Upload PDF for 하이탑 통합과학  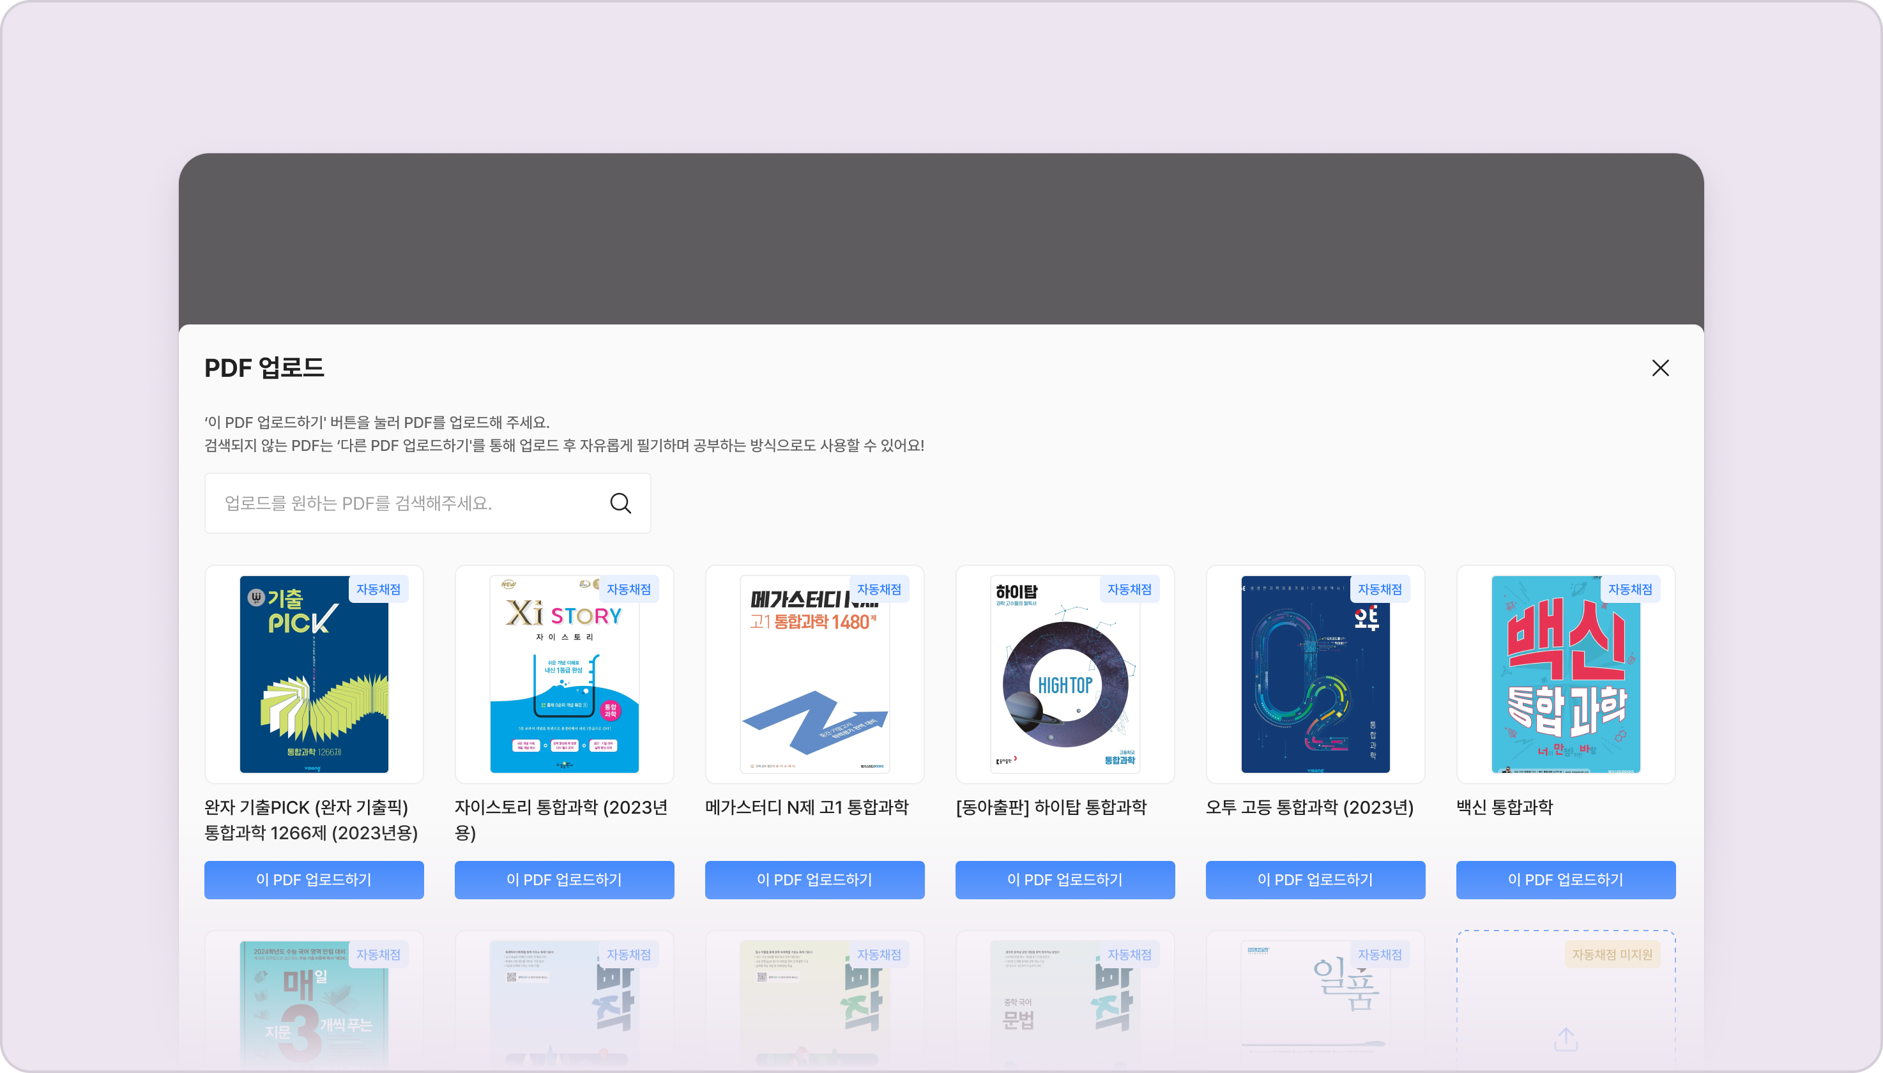(x=1065, y=879)
